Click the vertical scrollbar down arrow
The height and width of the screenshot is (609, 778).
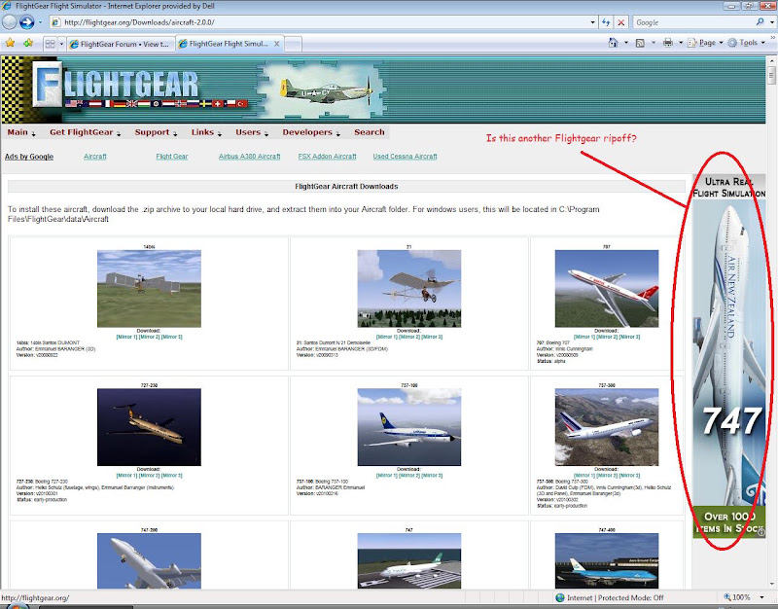[771, 584]
